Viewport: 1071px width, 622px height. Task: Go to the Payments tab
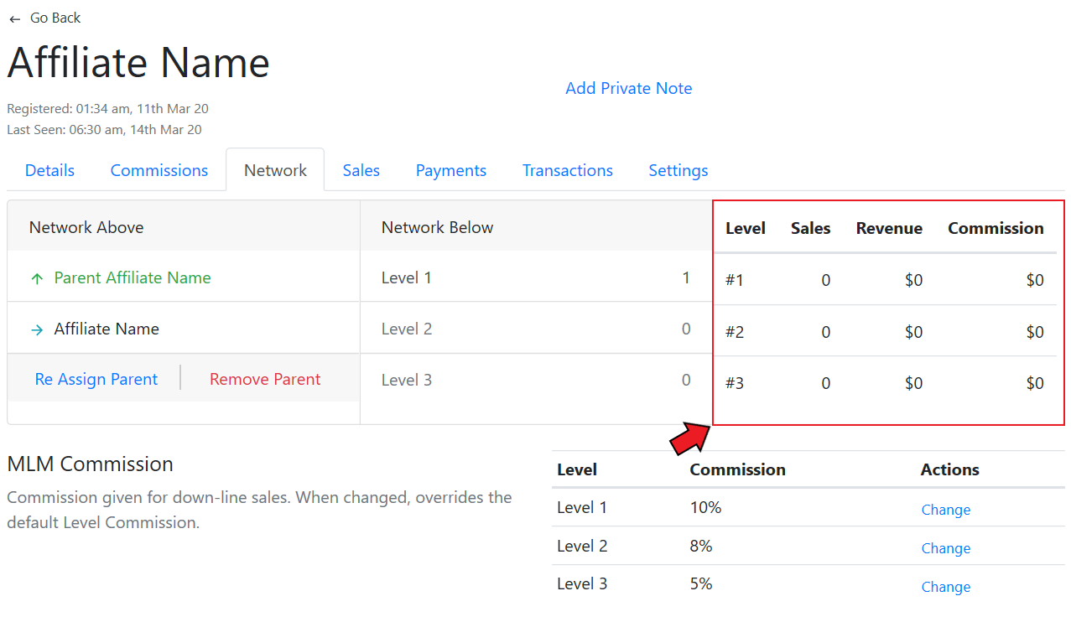point(451,170)
